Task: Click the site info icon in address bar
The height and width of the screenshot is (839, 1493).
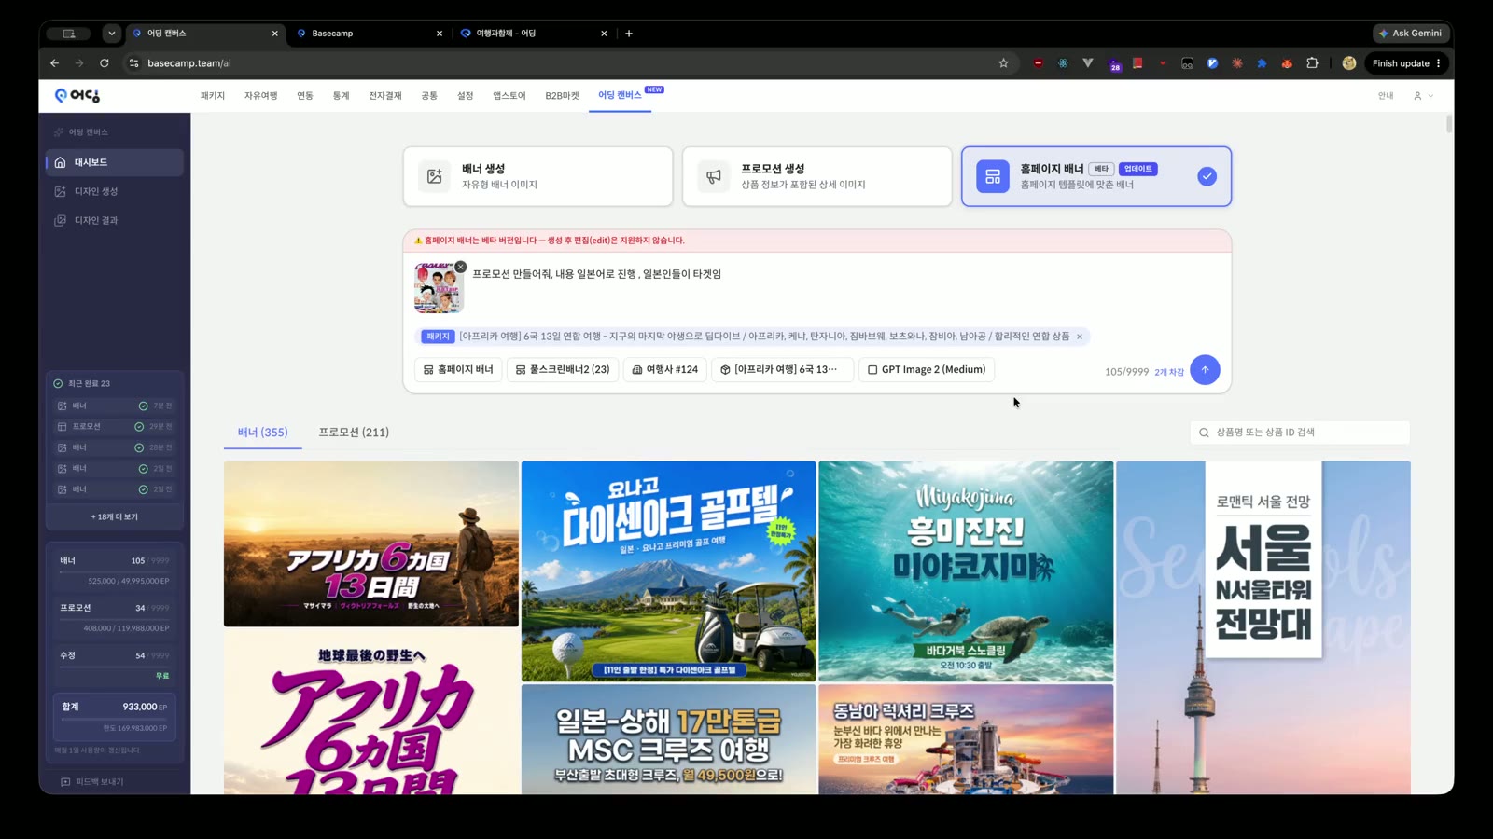Action: point(133,63)
